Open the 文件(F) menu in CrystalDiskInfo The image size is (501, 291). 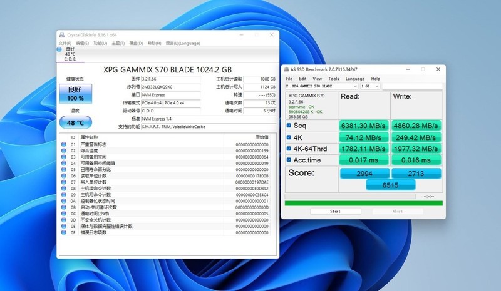tap(65, 43)
